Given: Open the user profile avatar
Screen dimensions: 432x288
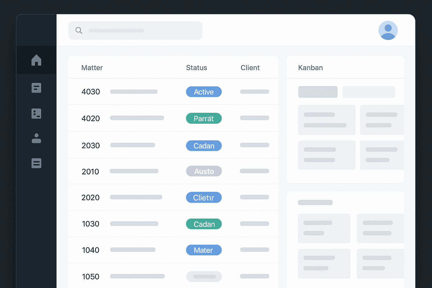Looking at the screenshot, I should (x=388, y=30).
